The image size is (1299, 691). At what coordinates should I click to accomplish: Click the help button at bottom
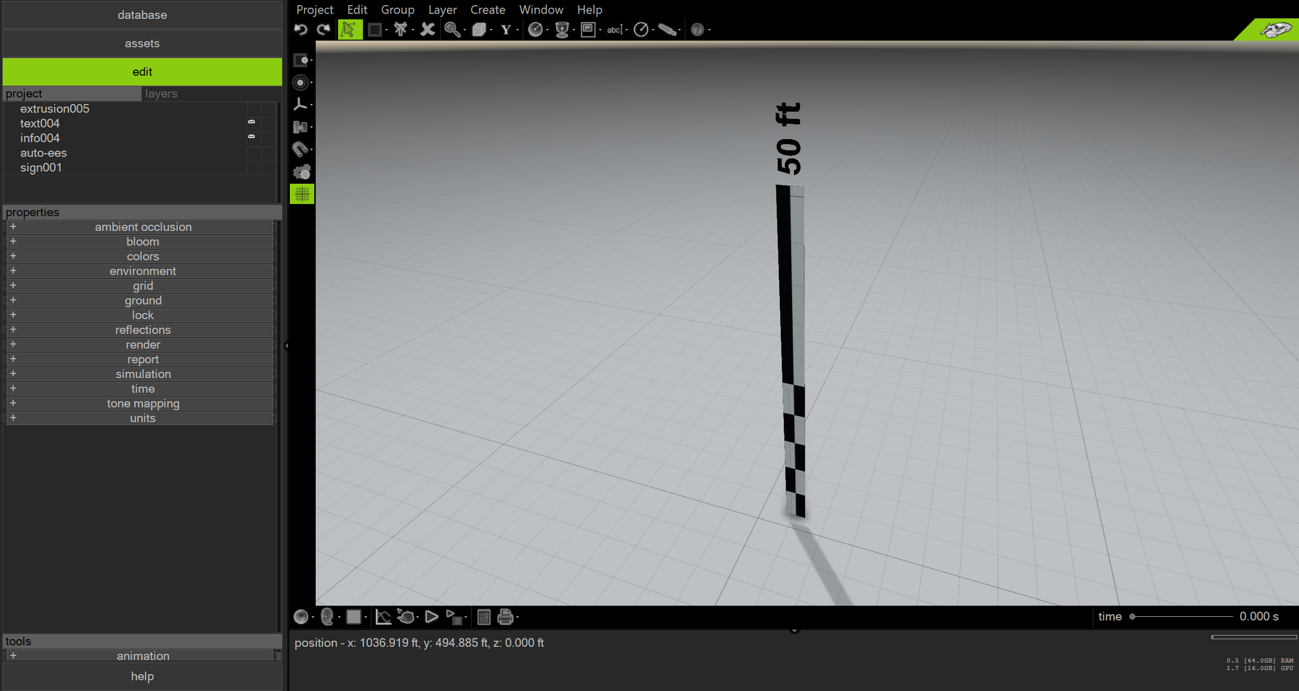point(142,676)
